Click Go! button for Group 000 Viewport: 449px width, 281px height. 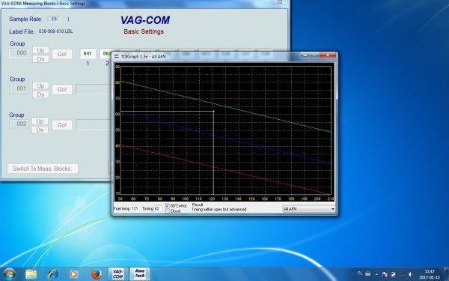pyautogui.click(x=62, y=54)
